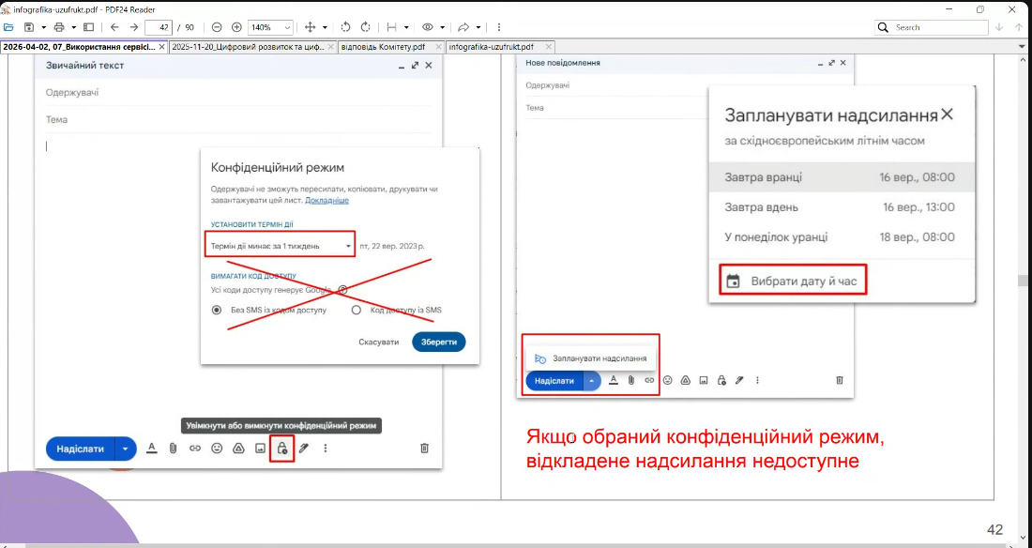Screen dimensions: 1032x548
Task: Close the "infografika-uzufrukt.pdf" tab
Action: [x=549, y=46]
